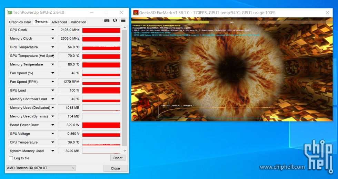Viewport: 338px width, 179px height.
Task: Click the FurMark benchmark progress bar
Action: (x=232, y=22)
